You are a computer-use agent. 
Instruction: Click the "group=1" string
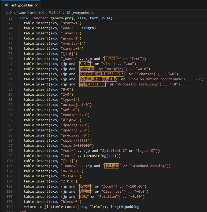pos(70,38)
